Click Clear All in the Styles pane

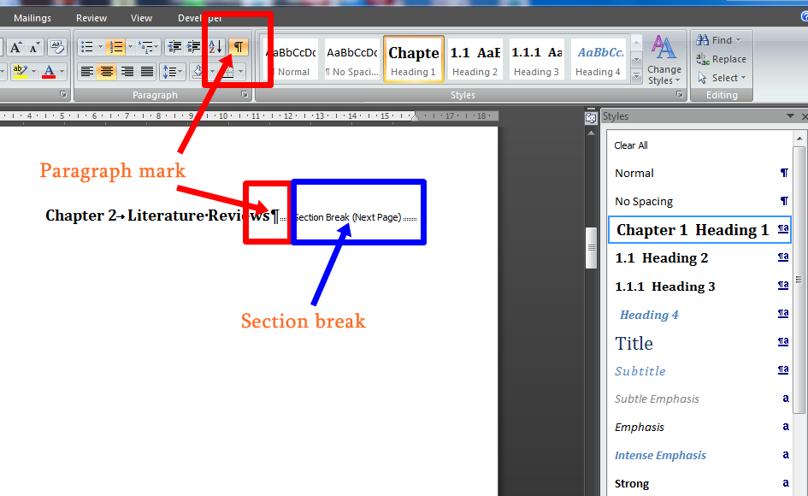(x=631, y=145)
